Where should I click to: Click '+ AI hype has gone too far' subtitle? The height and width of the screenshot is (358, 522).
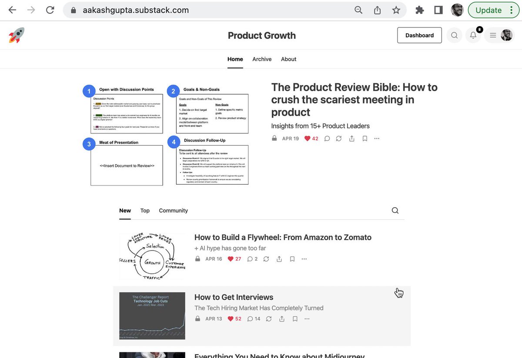point(230,248)
